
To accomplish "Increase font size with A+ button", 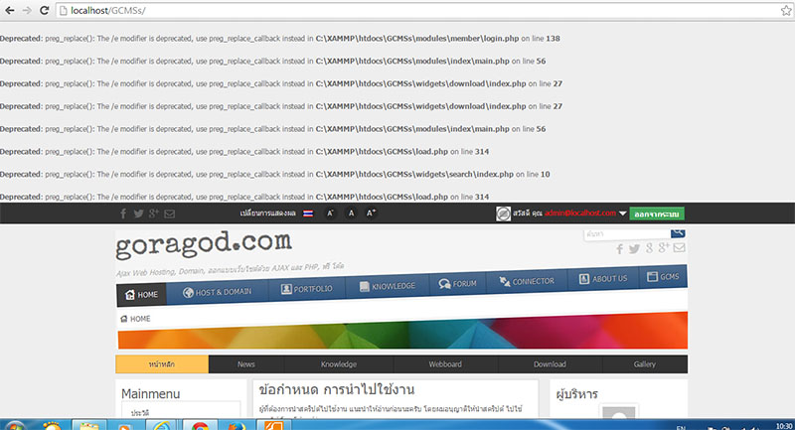I will tap(371, 214).
